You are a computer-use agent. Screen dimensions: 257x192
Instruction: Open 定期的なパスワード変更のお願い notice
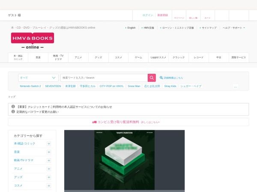click(x=38, y=112)
